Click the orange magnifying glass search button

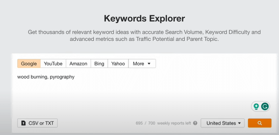click(x=260, y=123)
